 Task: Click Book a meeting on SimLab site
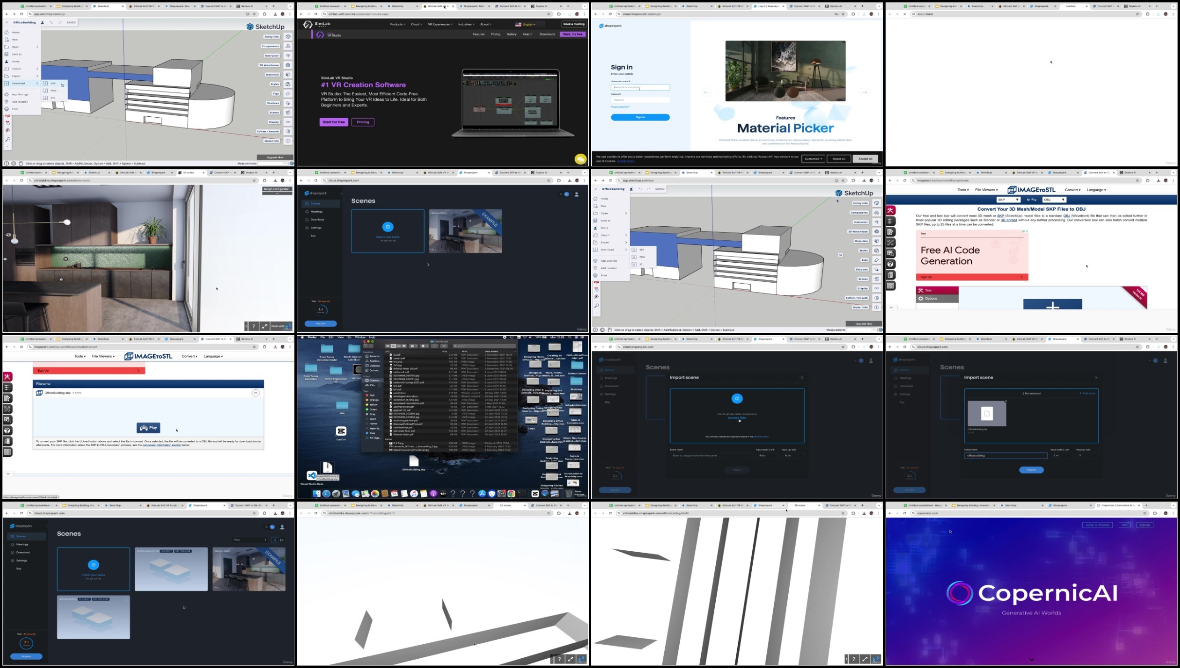coord(574,24)
